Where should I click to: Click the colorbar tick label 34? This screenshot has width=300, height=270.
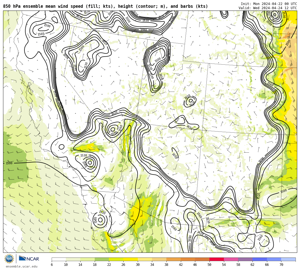152,265
